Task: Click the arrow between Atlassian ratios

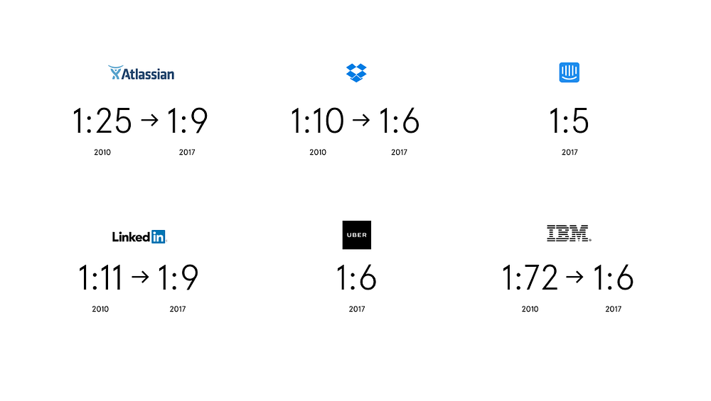Action: coord(149,120)
